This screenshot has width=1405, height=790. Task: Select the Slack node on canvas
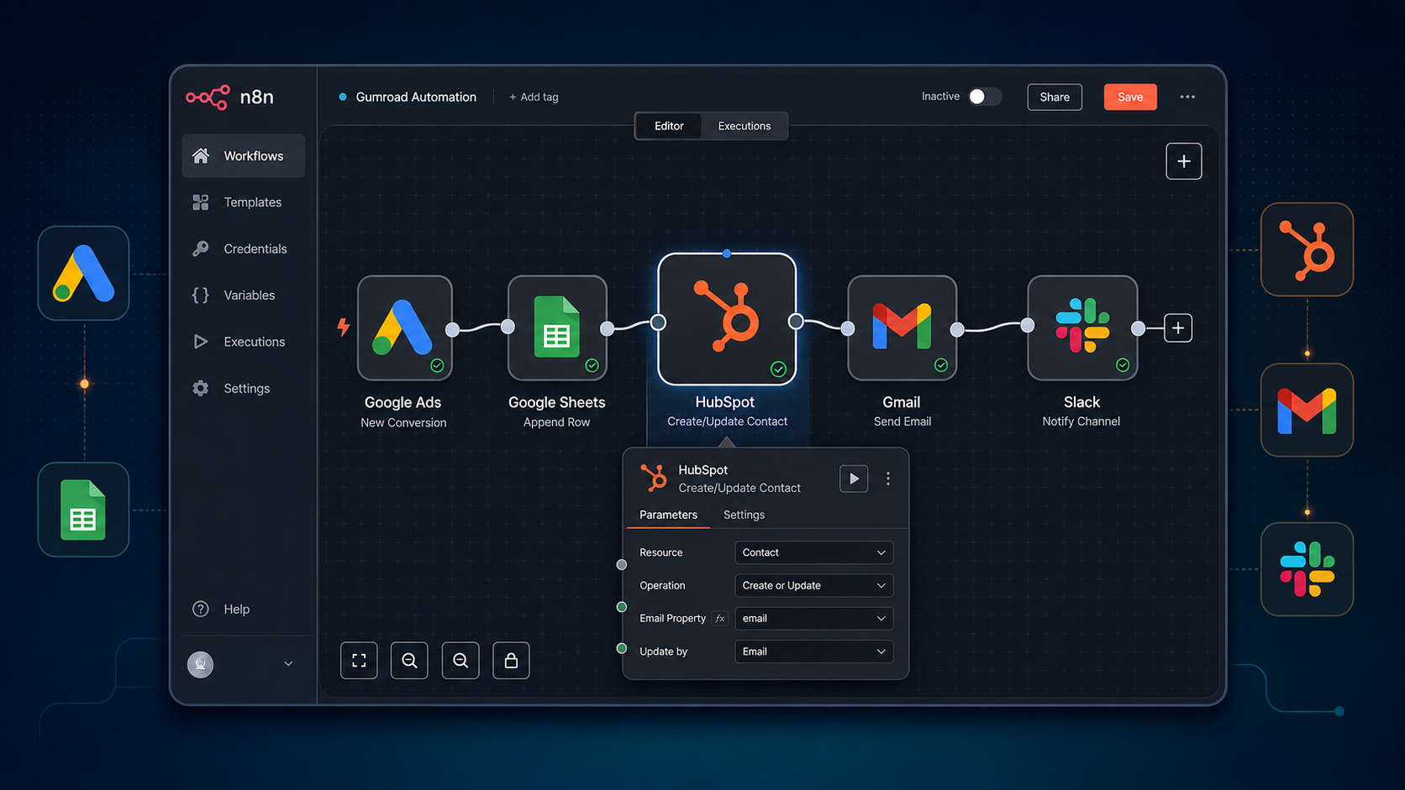click(1082, 328)
